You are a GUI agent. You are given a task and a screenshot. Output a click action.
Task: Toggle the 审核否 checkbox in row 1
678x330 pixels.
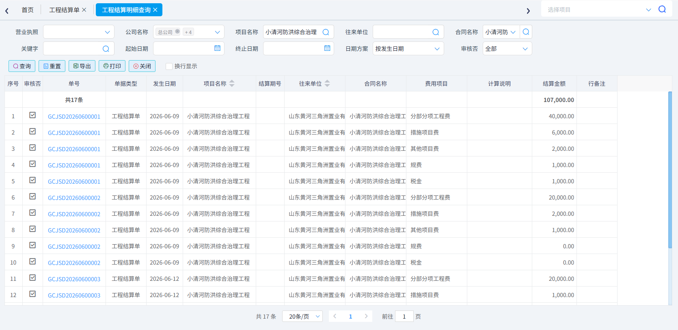point(32,115)
